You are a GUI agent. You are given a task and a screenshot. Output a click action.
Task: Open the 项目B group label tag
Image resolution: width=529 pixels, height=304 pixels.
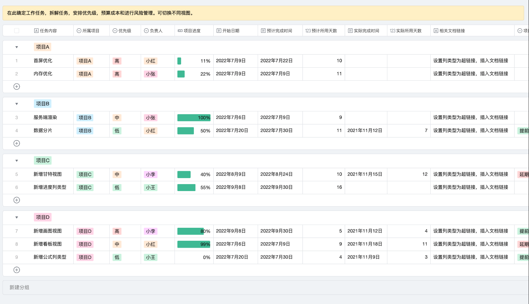pyautogui.click(x=43, y=104)
